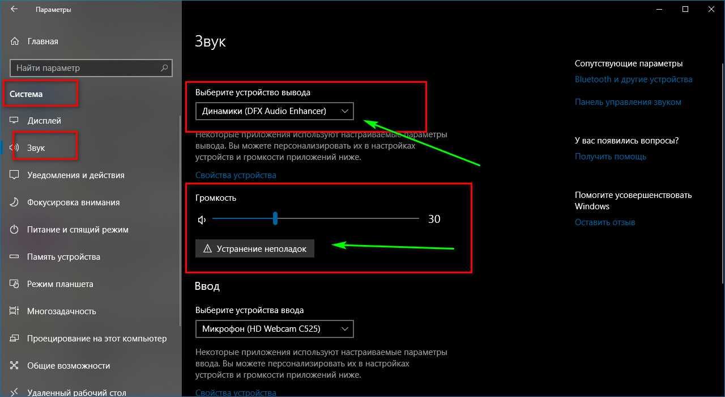Click the Shared experiences icon
This screenshot has width=725, height=397.
[x=15, y=366]
